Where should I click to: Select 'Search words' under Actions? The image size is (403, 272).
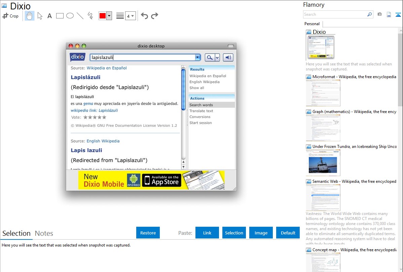(212, 105)
